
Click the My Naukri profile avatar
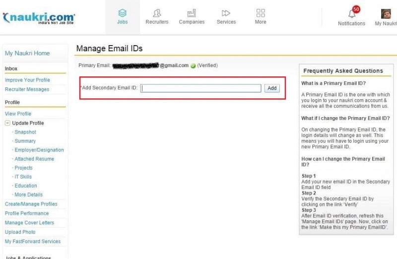pos(386,14)
